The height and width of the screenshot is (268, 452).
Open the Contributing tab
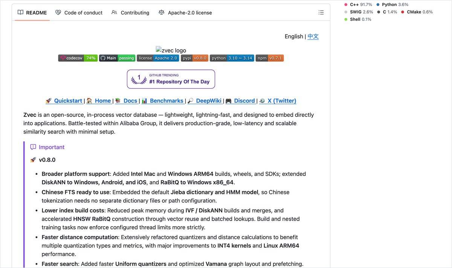pos(130,13)
